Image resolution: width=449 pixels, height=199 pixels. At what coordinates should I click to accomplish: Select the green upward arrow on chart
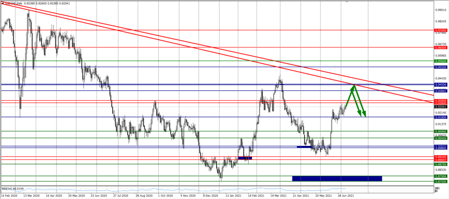[349, 97]
